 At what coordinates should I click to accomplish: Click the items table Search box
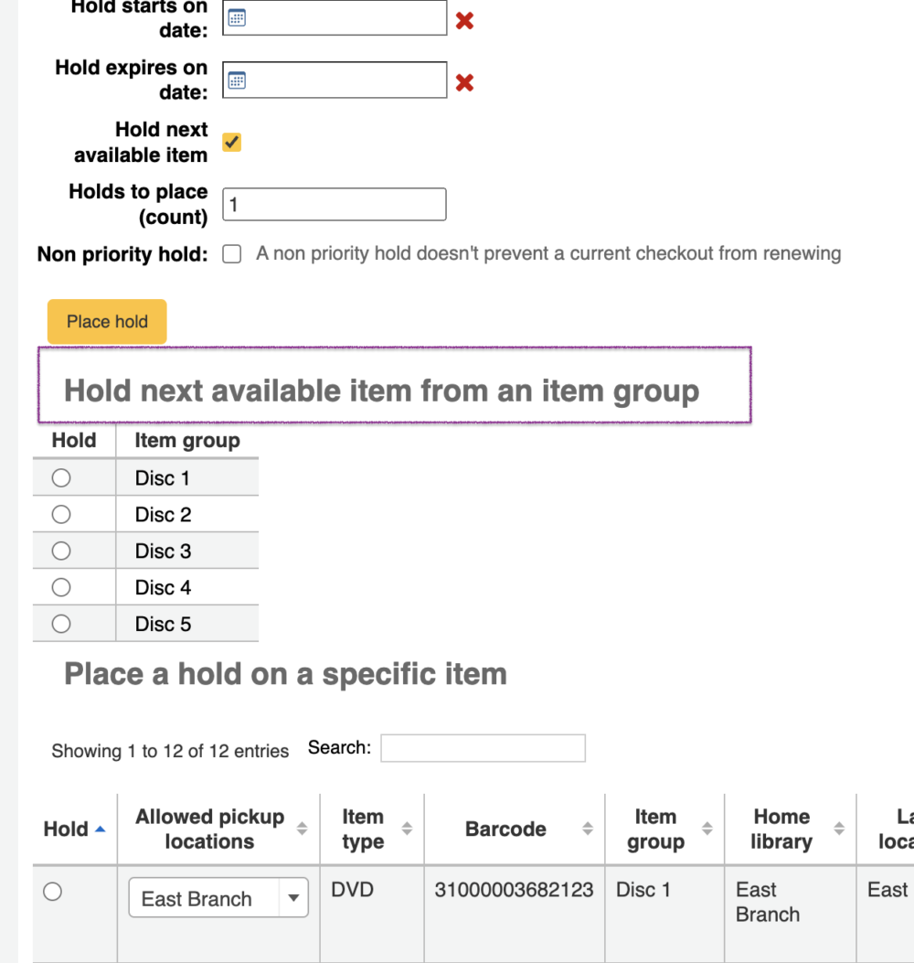(x=483, y=748)
